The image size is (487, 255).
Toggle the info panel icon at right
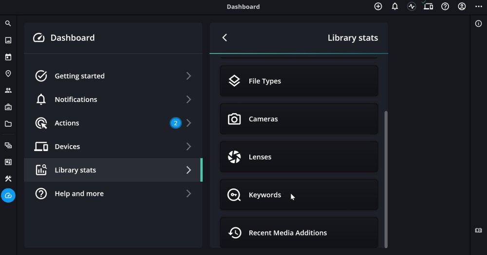click(x=478, y=23)
